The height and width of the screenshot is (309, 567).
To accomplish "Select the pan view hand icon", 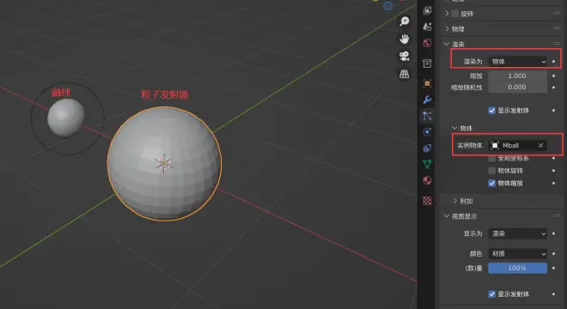I will [405, 39].
